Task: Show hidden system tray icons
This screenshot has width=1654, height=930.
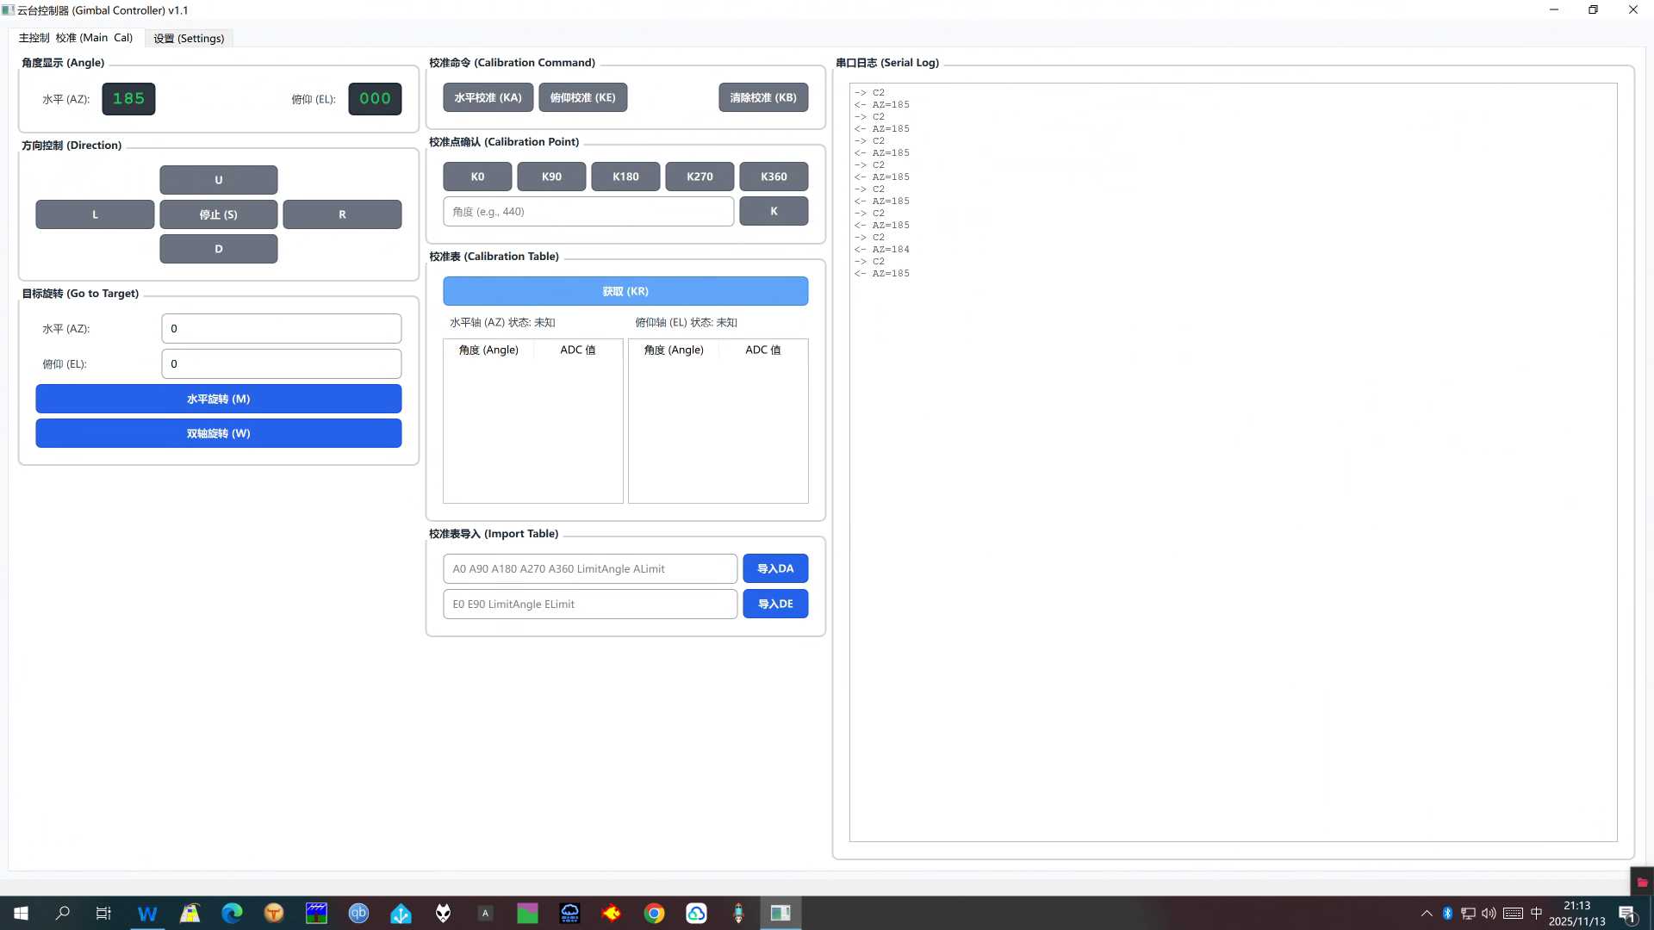Action: coord(1427,914)
